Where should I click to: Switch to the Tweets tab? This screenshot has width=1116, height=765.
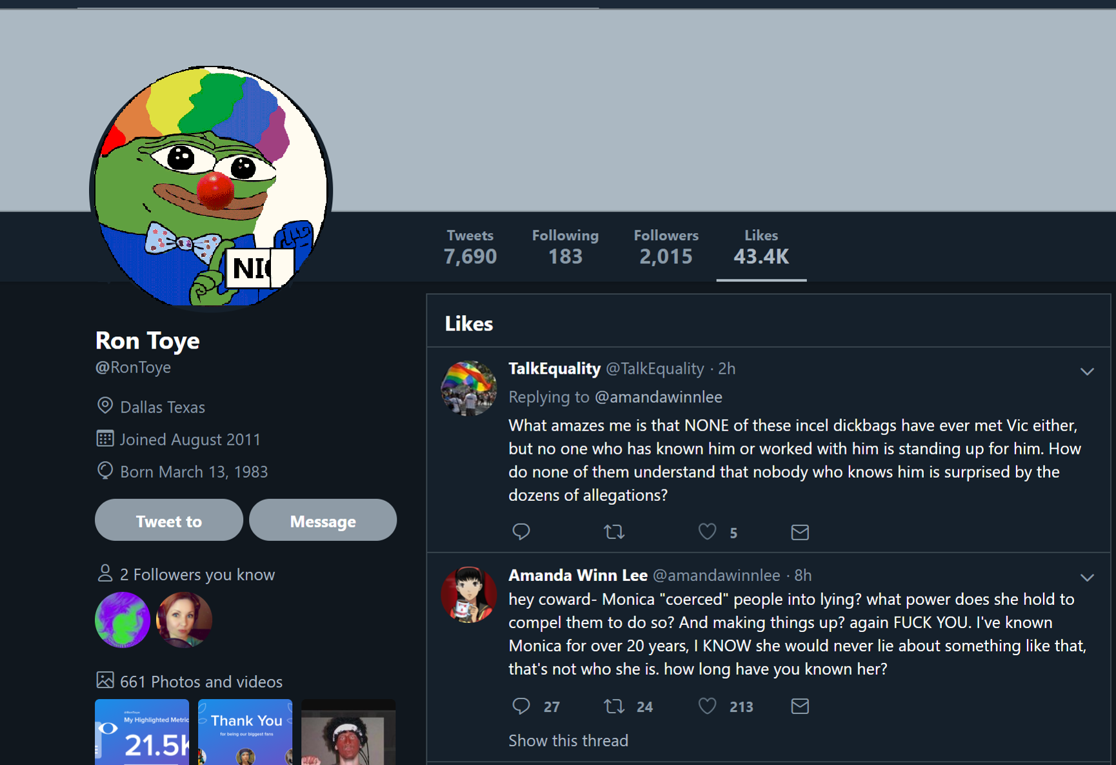[x=470, y=247]
